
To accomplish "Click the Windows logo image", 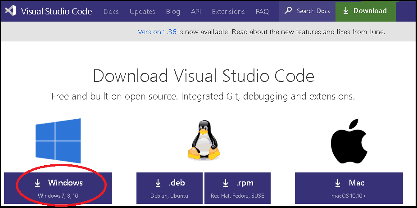I will click(x=58, y=141).
